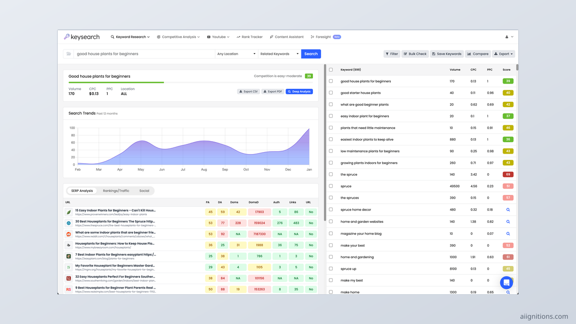Switch to the Rankings/Traffic tab
Viewport: 576px width, 324px height.
116,191
